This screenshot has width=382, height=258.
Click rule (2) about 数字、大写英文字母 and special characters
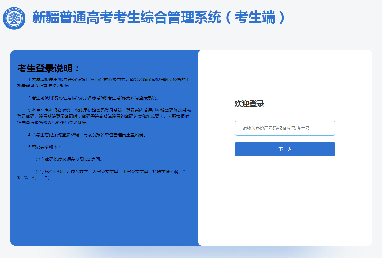pos(102,175)
